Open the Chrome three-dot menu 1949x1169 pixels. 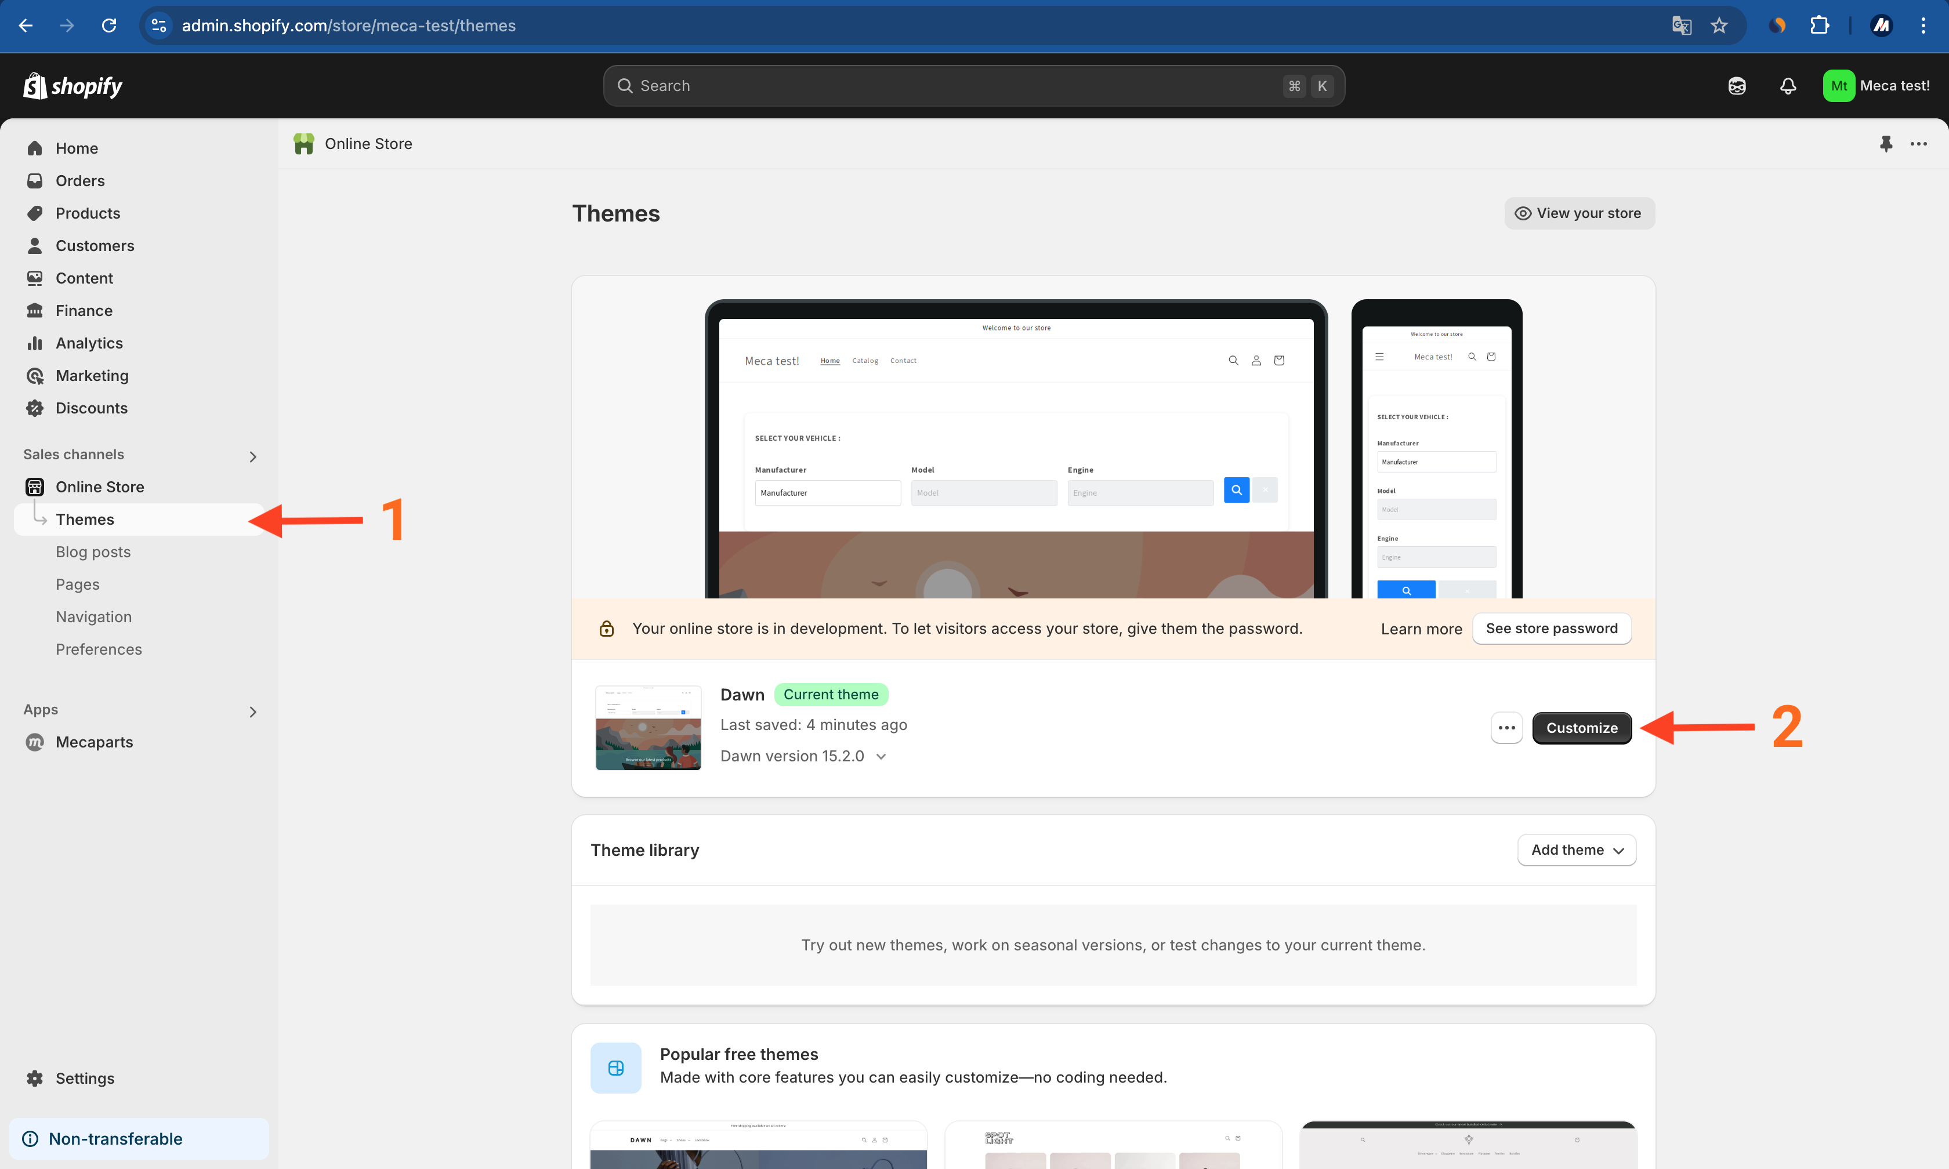coord(1923,25)
